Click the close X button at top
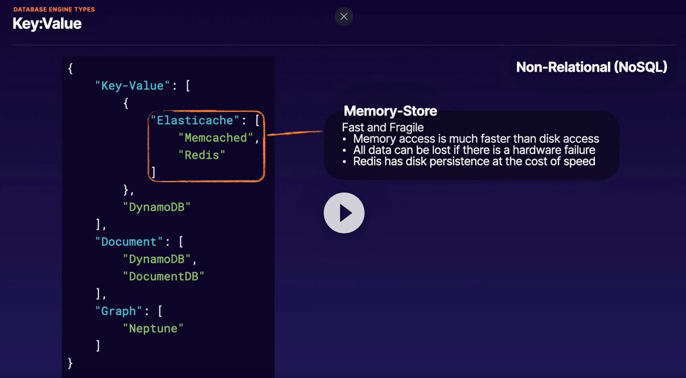The image size is (686, 378). click(x=344, y=16)
